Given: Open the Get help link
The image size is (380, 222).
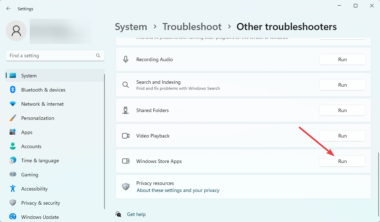Looking at the screenshot, I should point(136,214).
